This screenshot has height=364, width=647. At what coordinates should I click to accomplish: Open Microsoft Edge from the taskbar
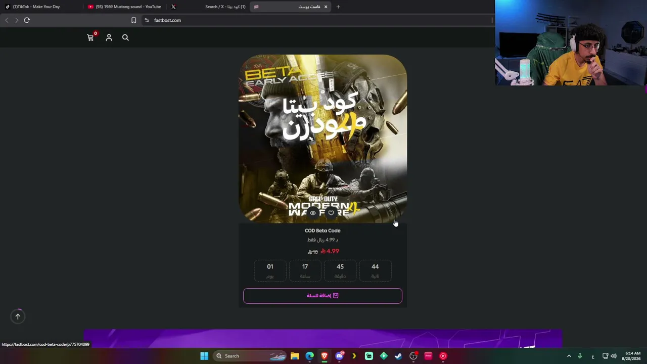[x=309, y=356]
